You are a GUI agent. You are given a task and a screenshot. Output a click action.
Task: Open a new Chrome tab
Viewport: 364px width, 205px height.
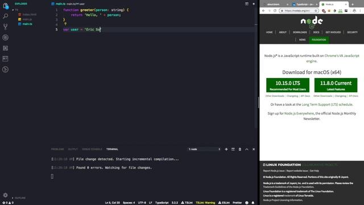point(353,4)
